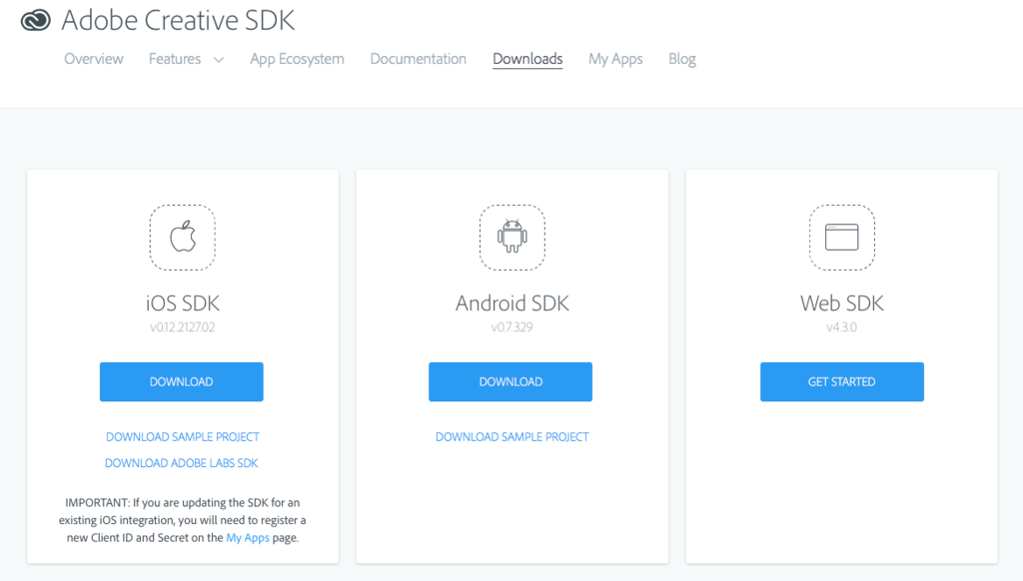Open the Documentation tab
Viewport: 1023px width, 581px height.
pos(419,59)
